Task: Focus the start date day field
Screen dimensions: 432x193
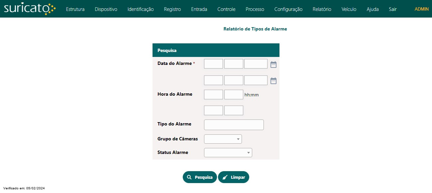Action: point(213,64)
